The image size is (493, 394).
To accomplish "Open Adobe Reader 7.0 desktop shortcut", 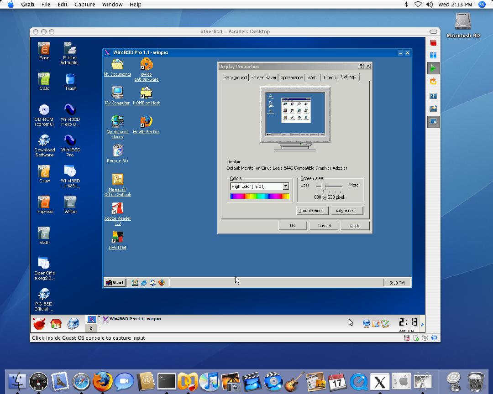I will pyautogui.click(x=118, y=214).
